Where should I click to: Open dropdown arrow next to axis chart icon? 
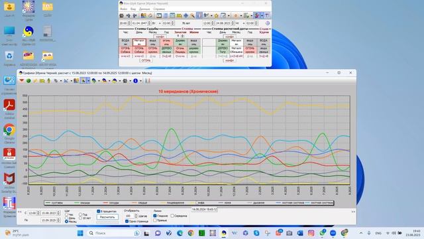click(x=71, y=81)
